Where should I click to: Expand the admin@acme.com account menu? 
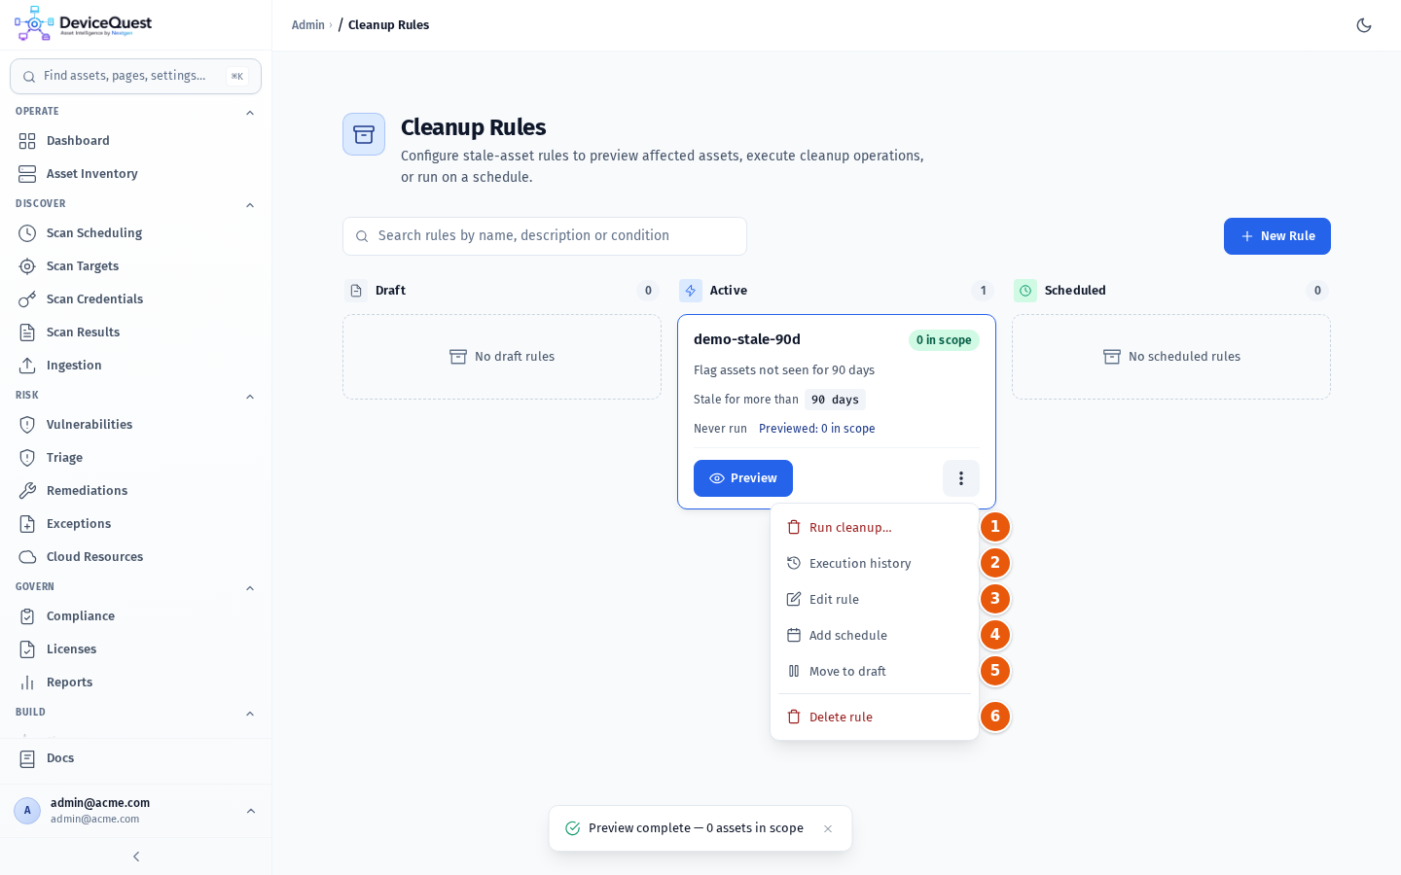point(135,811)
